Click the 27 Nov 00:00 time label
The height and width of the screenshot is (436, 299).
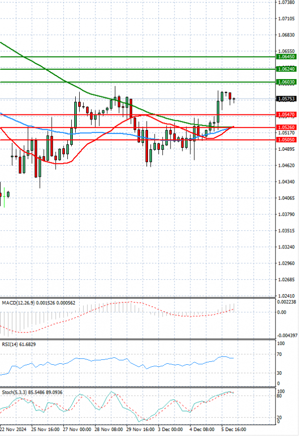tap(77, 430)
